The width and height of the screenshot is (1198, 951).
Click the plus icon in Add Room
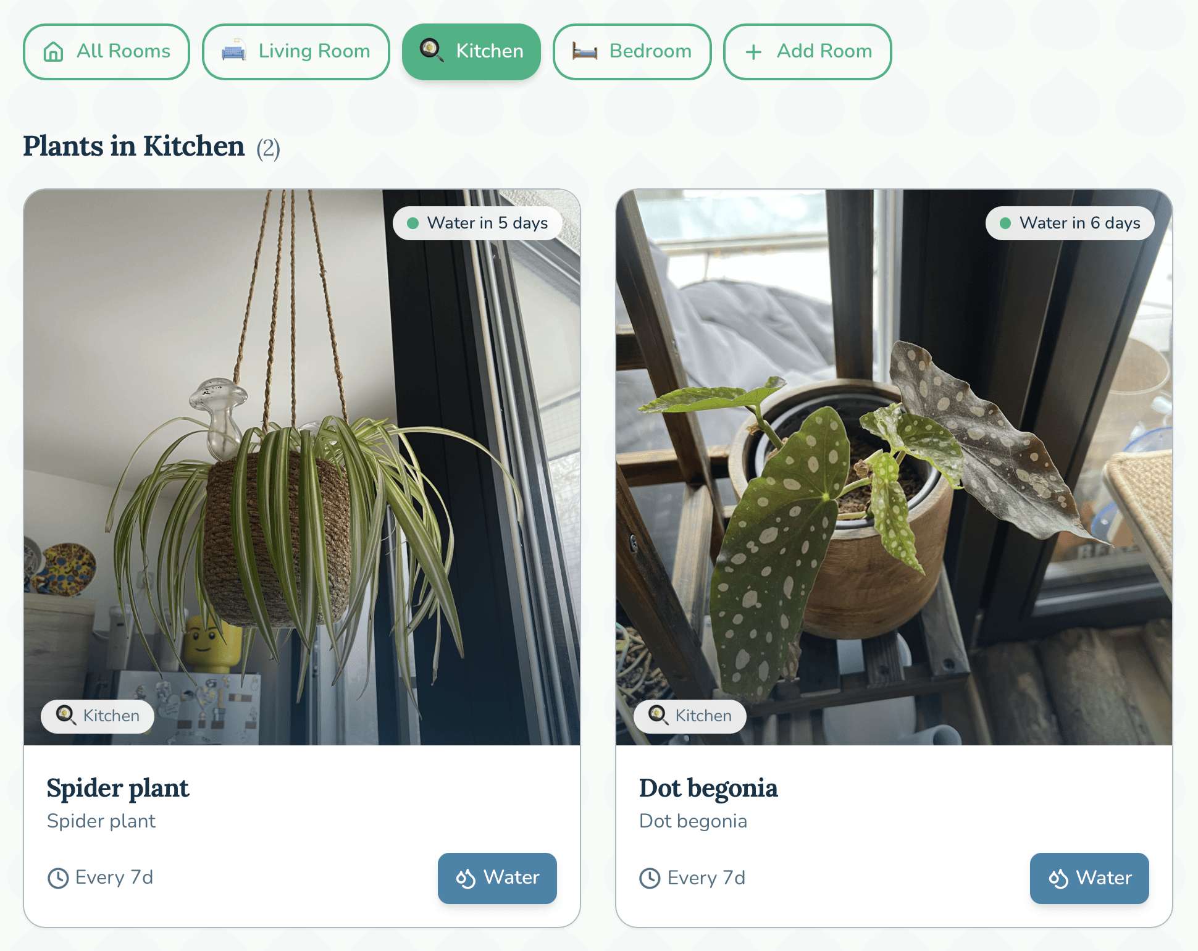pos(753,52)
